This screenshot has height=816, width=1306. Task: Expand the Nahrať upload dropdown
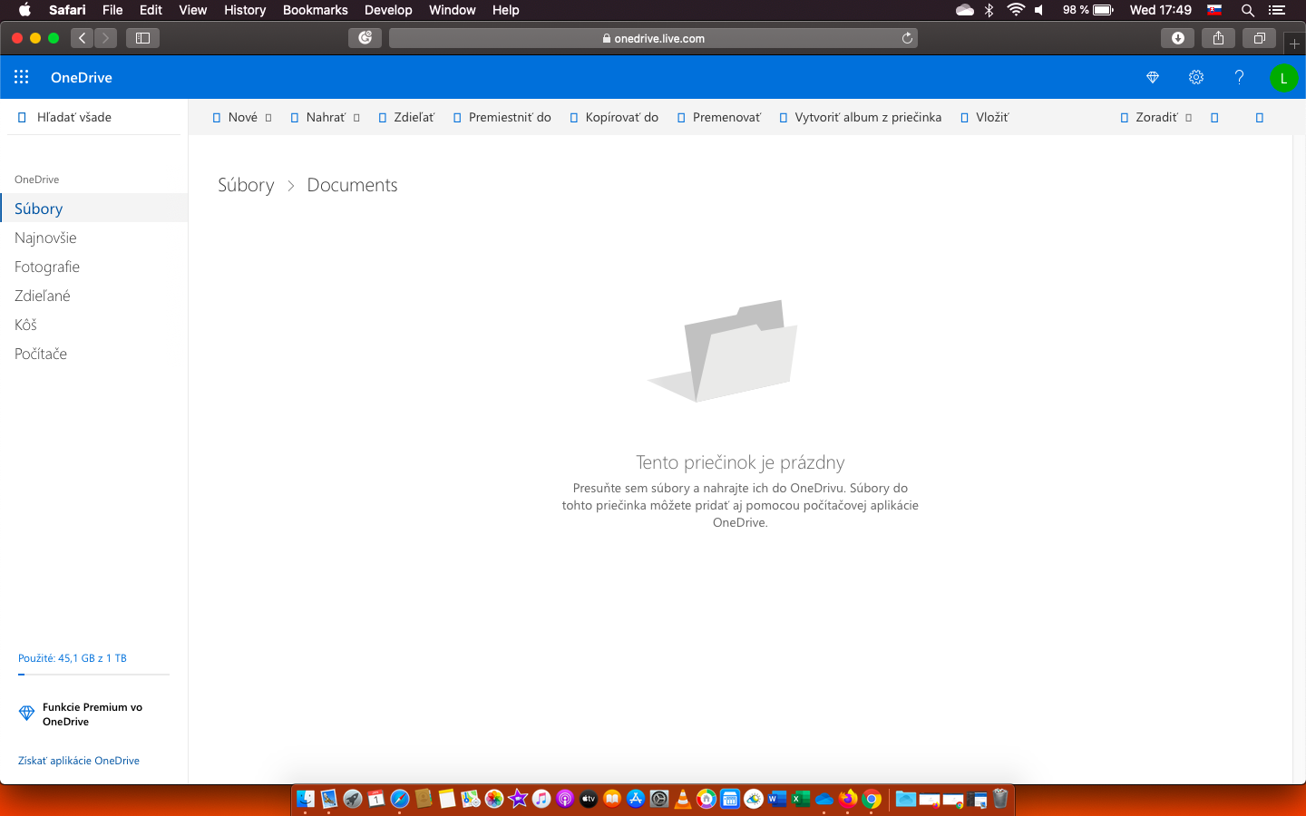[326, 117]
